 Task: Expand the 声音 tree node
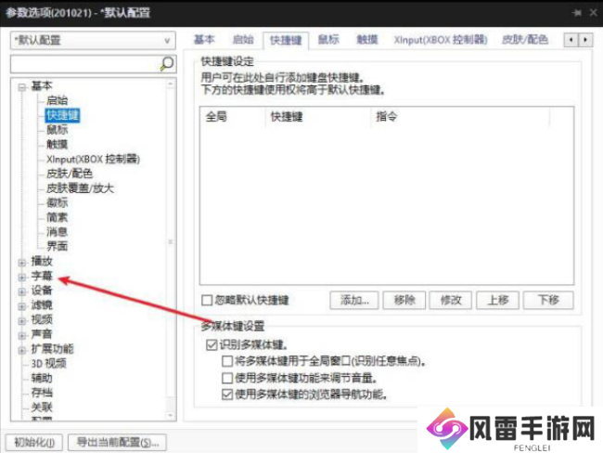tap(22, 335)
